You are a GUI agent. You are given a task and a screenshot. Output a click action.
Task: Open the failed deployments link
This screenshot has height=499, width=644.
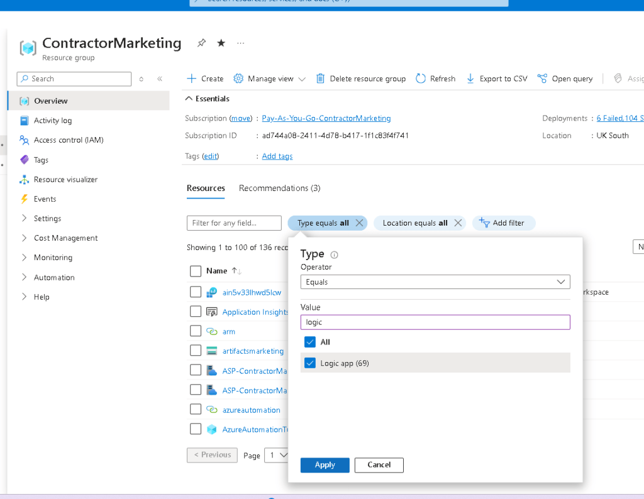[620, 118]
